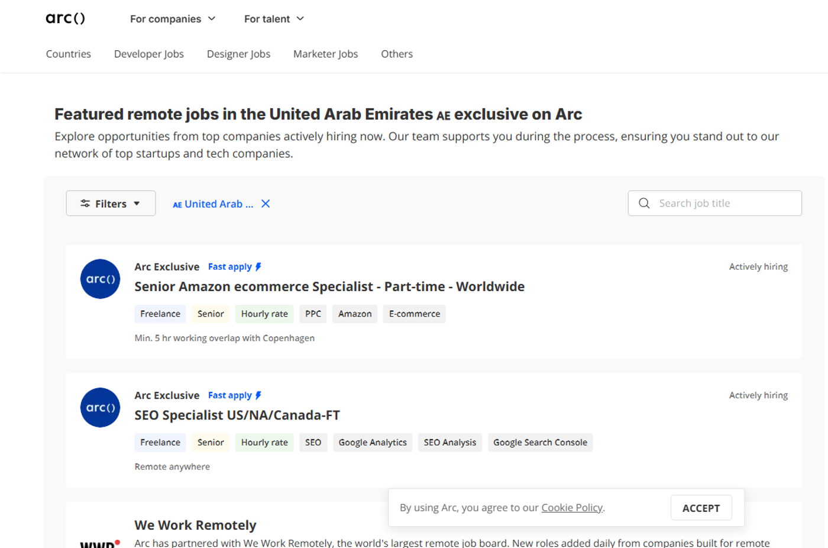The width and height of the screenshot is (828, 548).
Task: Open SEO Specialist US/NA/Canada-FT job
Action: click(x=237, y=415)
